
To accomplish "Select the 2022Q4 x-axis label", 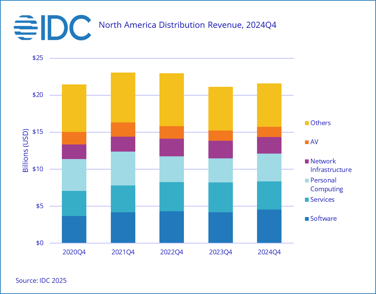I will coord(172,253).
